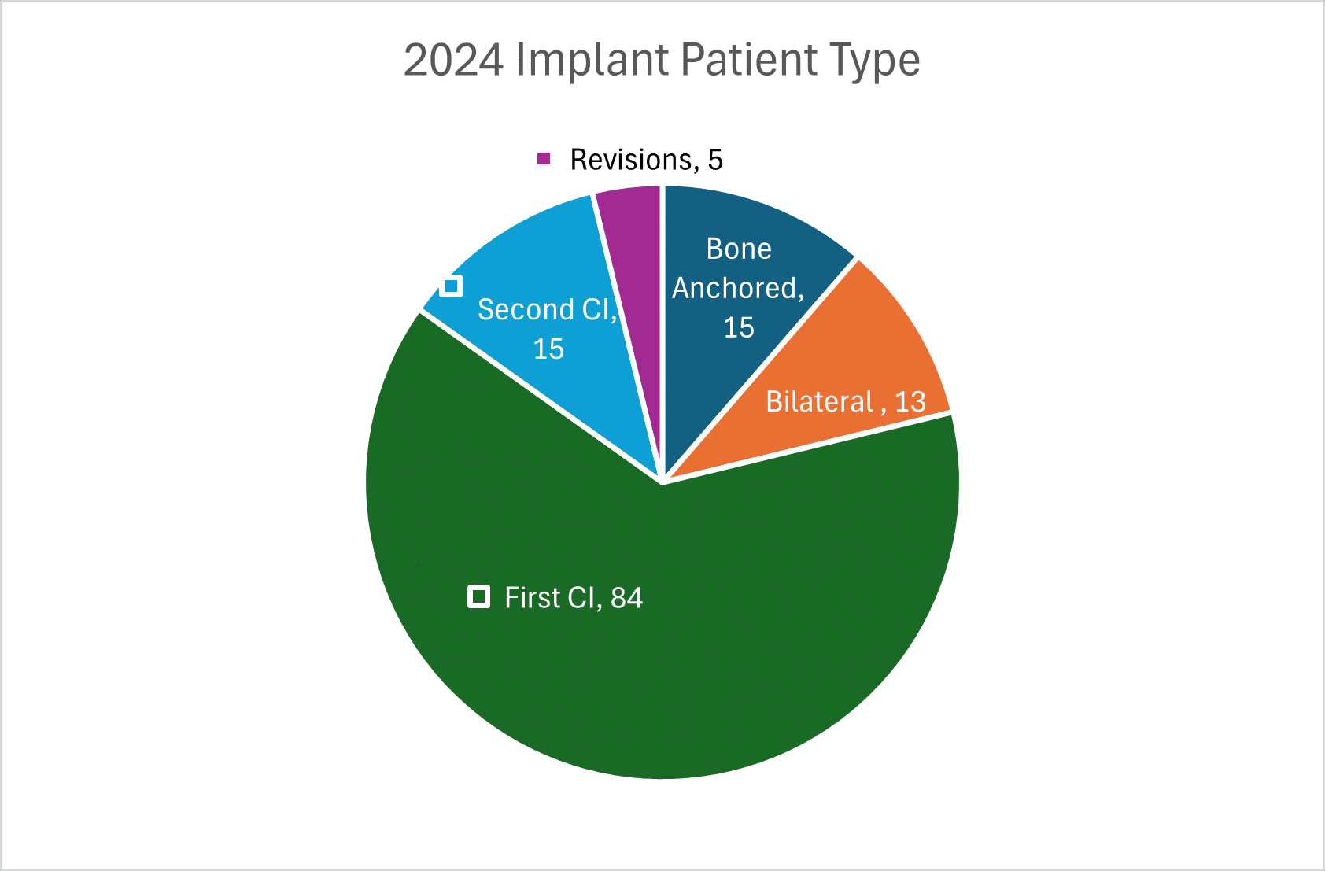Click "2024" in the chart title
1325x871 pixels.
[453, 60]
